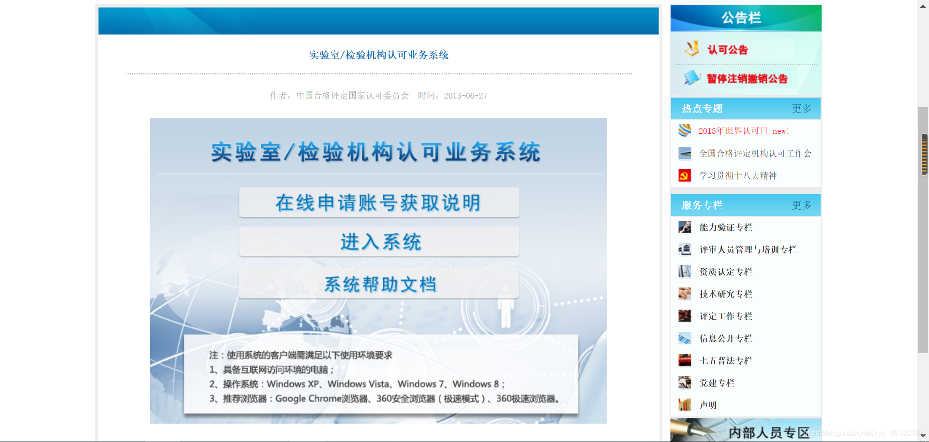Click the note line about 操作系统
The image size is (929, 442).
357,384
